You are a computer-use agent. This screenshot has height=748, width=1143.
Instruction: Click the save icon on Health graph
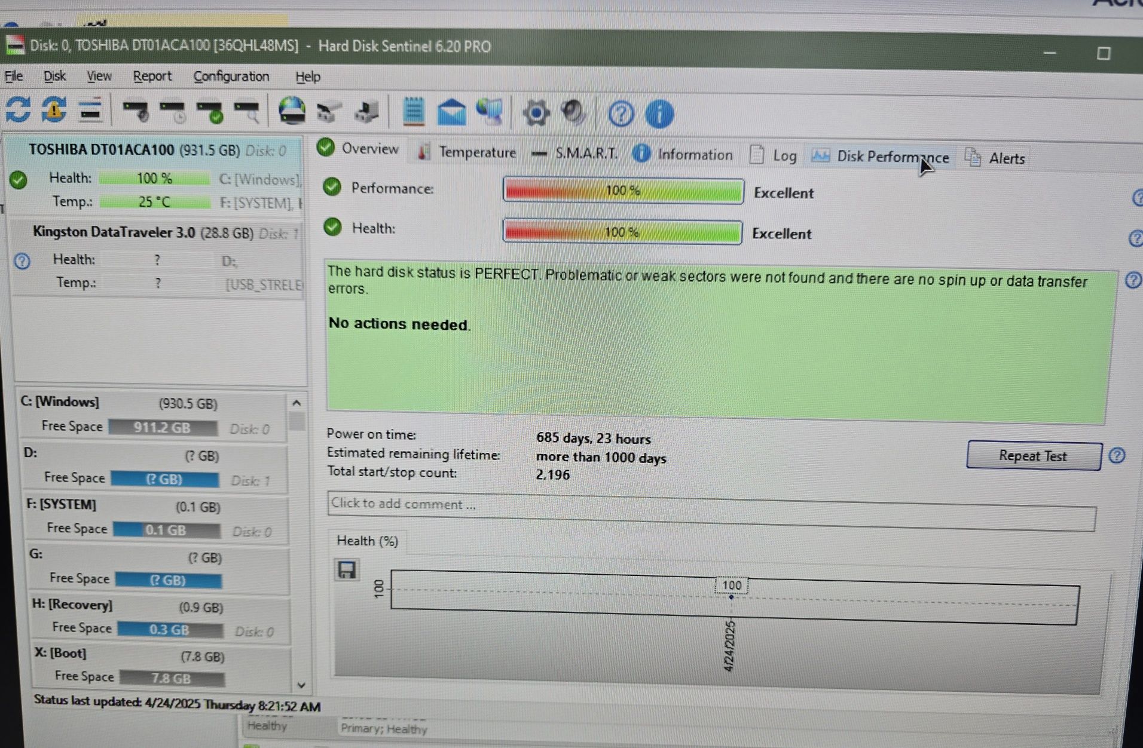(347, 570)
